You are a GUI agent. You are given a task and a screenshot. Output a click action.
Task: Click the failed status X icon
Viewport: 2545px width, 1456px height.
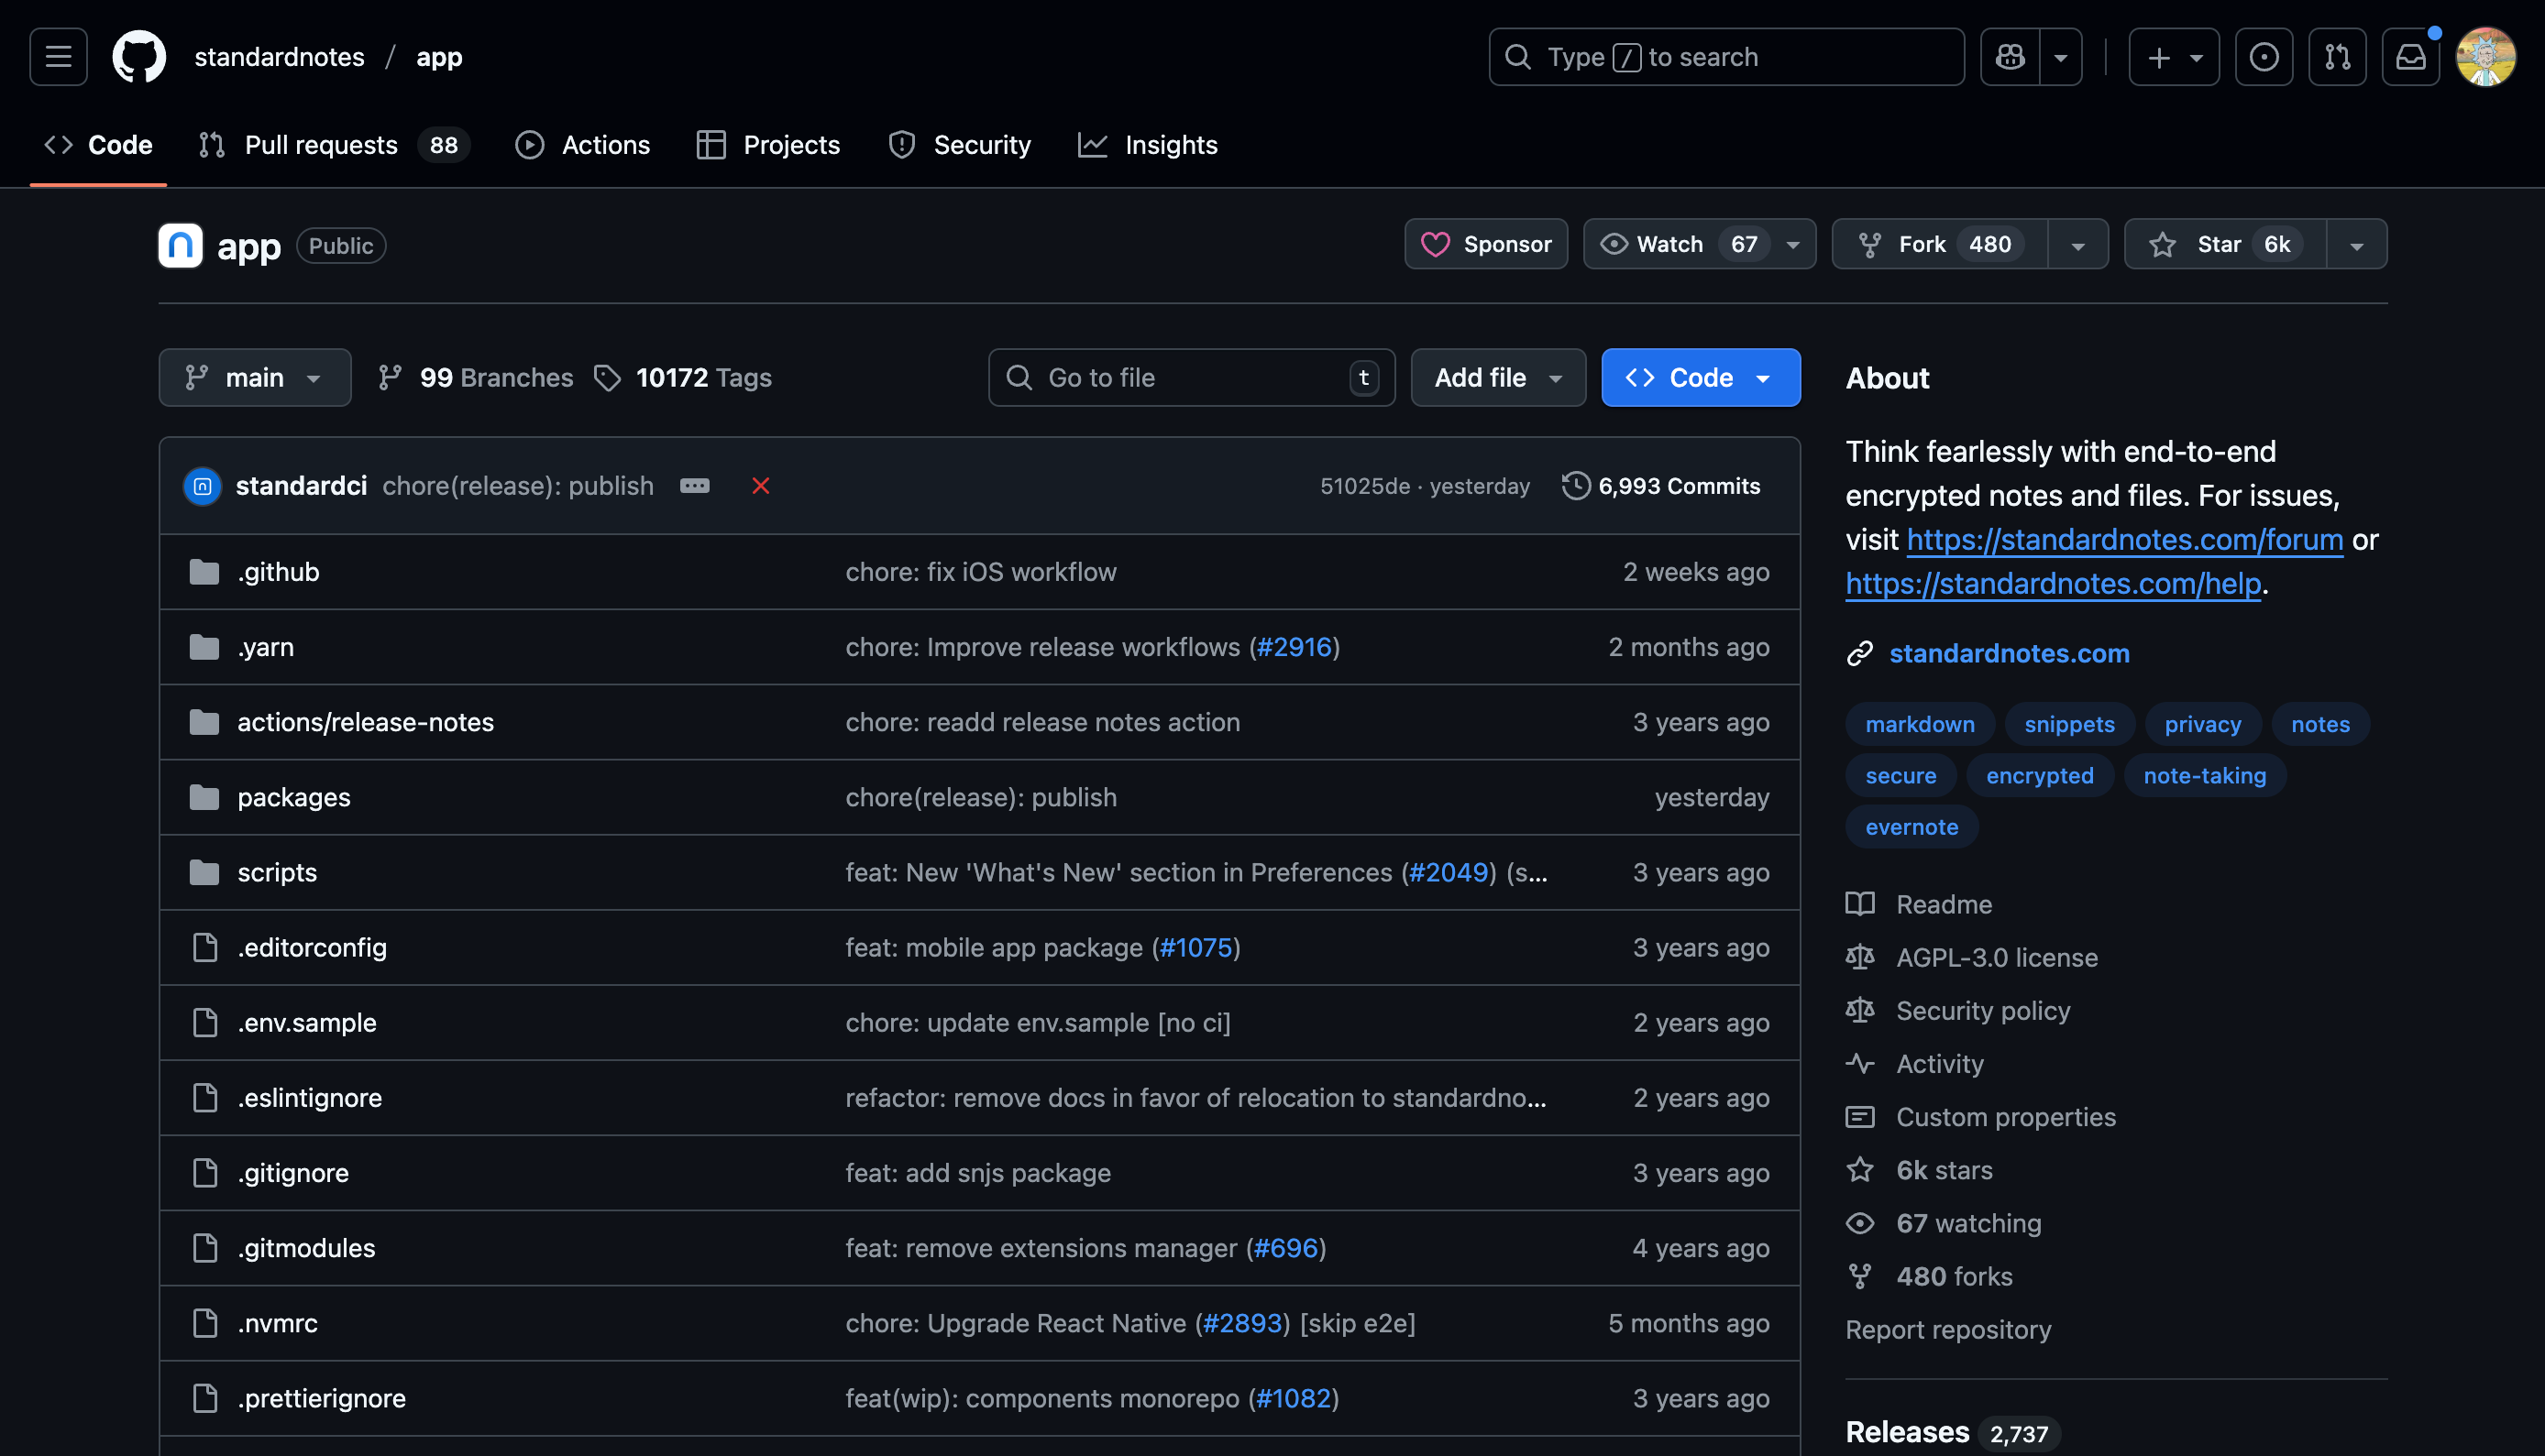point(760,486)
